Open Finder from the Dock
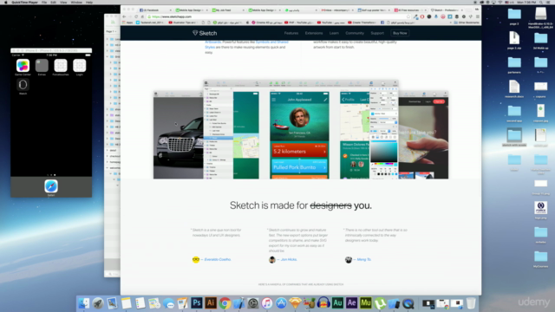555x312 pixels. tap(84, 303)
